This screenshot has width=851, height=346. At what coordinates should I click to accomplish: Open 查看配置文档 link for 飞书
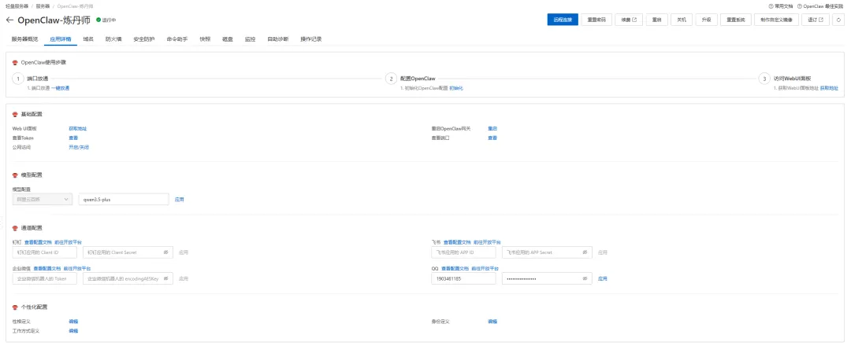pyautogui.click(x=458, y=242)
